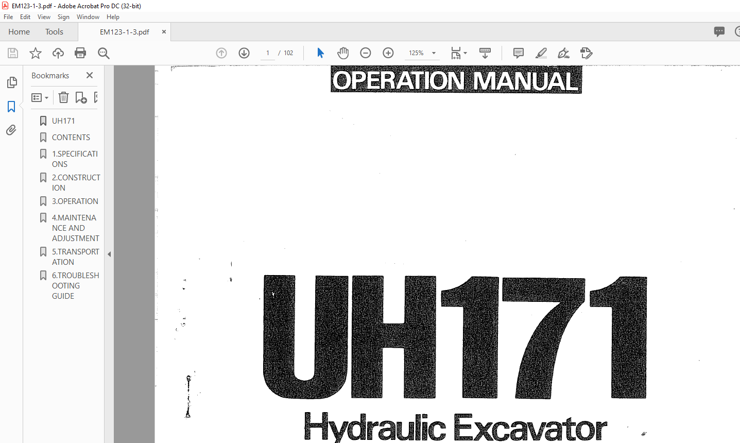Upload the file to cloud icon

[58, 53]
